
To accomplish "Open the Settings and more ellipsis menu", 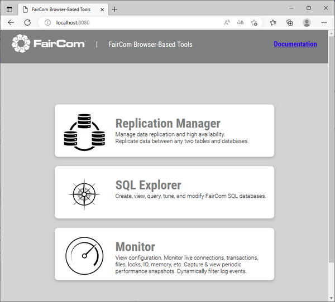I will point(324,22).
